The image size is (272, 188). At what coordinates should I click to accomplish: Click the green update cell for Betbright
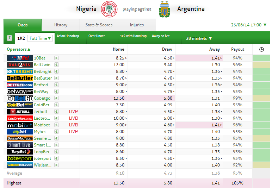tap(261, 71)
